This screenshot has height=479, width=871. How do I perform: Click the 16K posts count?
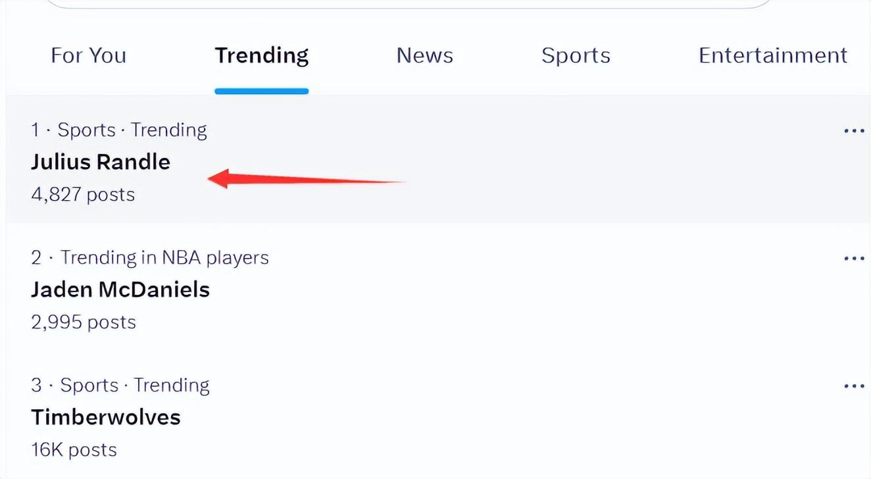coord(74,450)
